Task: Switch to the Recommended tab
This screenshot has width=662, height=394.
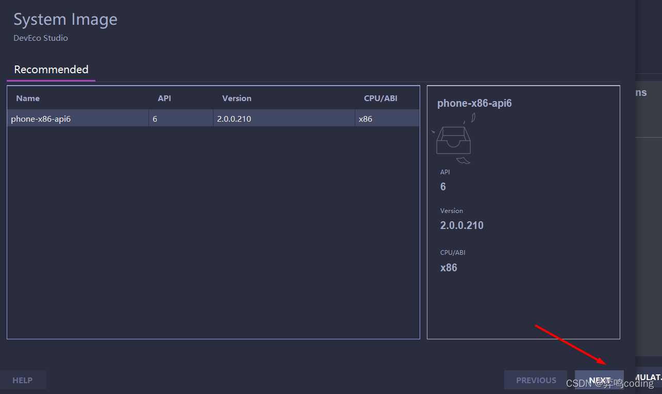Action: 51,70
